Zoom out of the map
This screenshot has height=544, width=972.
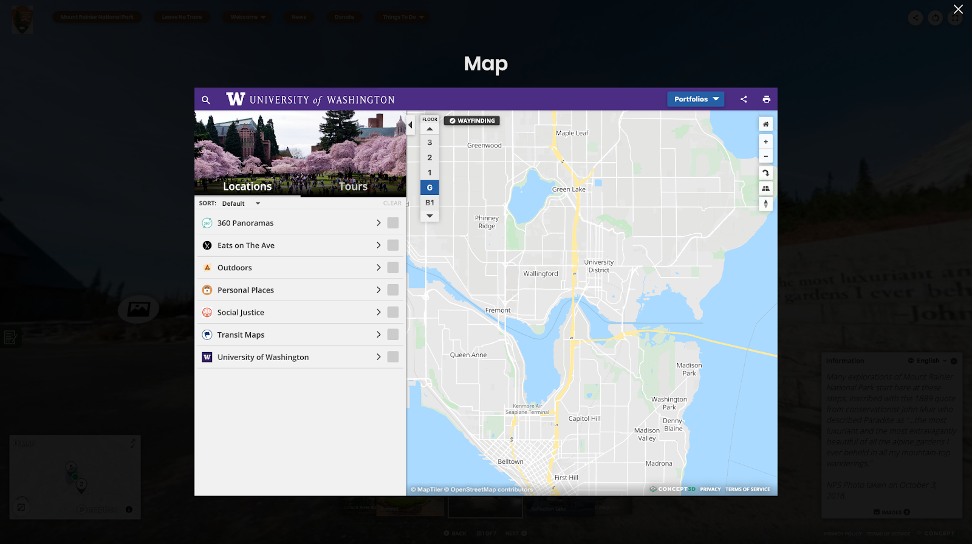click(x=765, y=156)
